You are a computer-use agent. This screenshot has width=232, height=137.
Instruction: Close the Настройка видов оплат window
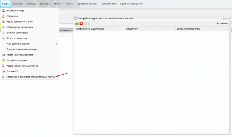pyautogui.click(x=228, y=19)
